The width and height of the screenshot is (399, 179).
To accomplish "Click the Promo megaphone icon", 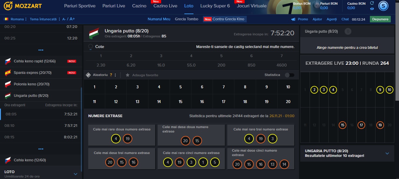I will pos(293,19).
